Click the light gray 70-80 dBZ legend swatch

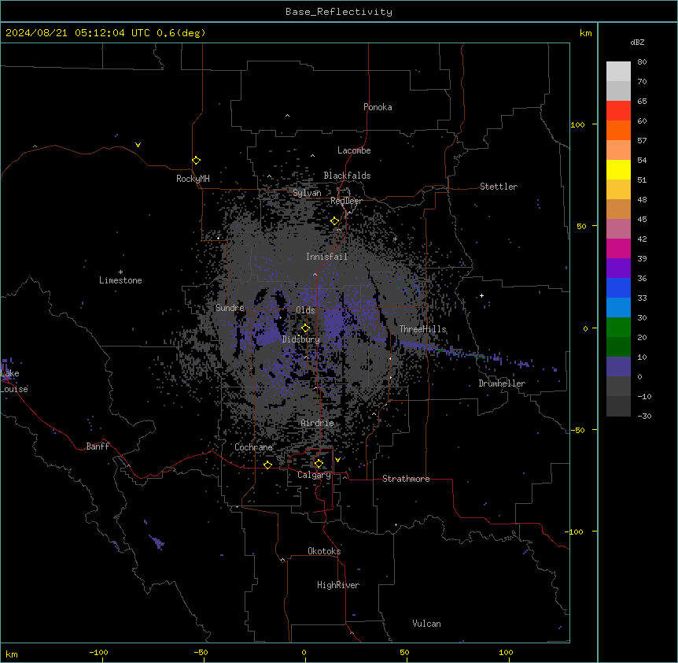[x=618, y=71]
